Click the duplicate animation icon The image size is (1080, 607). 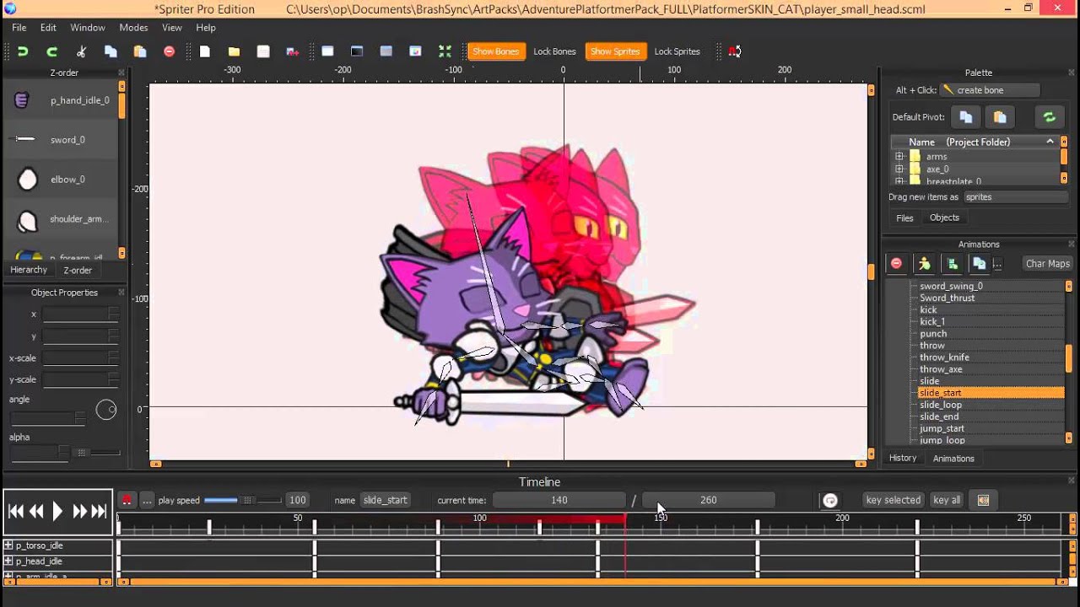979,264
